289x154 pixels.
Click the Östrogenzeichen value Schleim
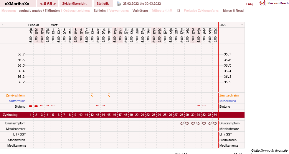pyautogui.click(x=100, y=11)
